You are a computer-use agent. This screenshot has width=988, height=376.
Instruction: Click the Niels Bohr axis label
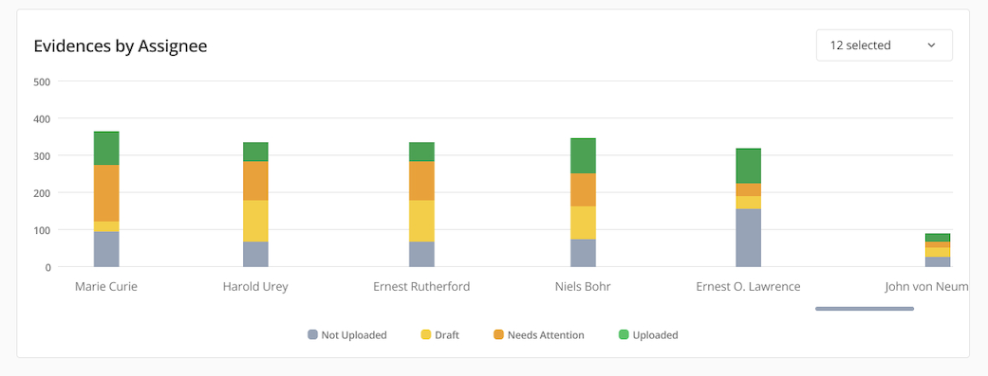583,287
